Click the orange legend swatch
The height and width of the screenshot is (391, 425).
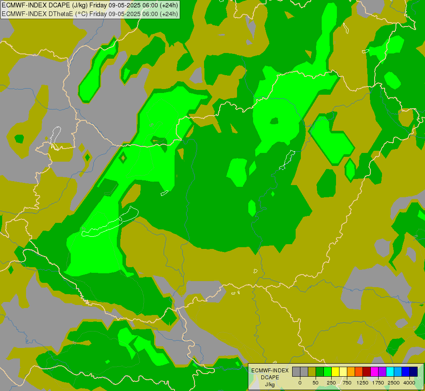[351, 371]
